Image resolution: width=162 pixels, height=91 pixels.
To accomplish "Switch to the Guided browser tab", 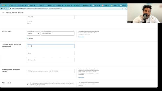I will coord(31,5).
